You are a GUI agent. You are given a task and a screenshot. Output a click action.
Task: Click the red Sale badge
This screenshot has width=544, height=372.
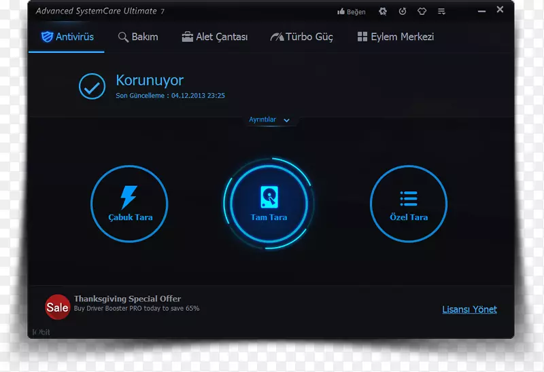point(57,307)
